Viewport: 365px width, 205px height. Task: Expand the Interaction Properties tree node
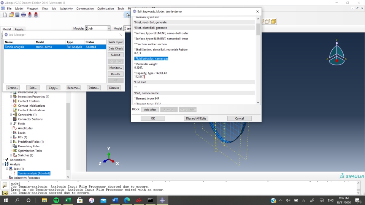11,96
